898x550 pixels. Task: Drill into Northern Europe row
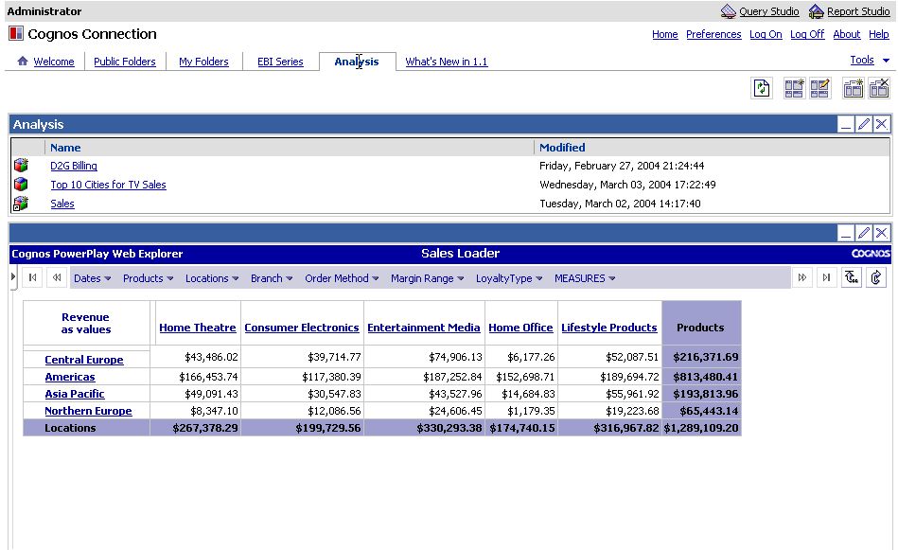click(x=88, y=411)
